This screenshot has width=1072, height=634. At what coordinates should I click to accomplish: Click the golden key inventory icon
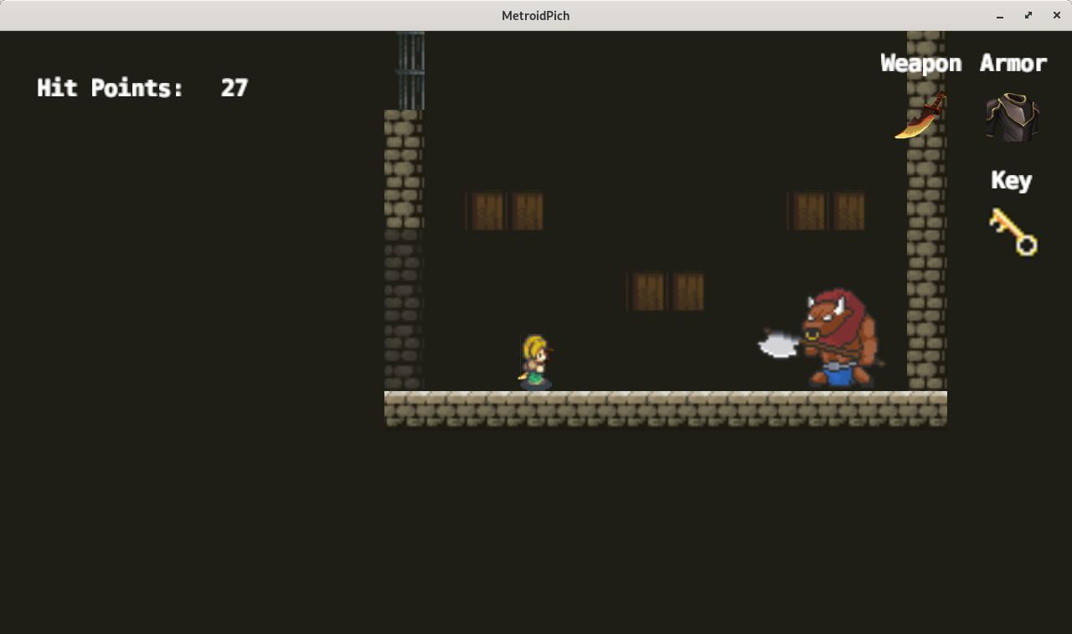1013,232
